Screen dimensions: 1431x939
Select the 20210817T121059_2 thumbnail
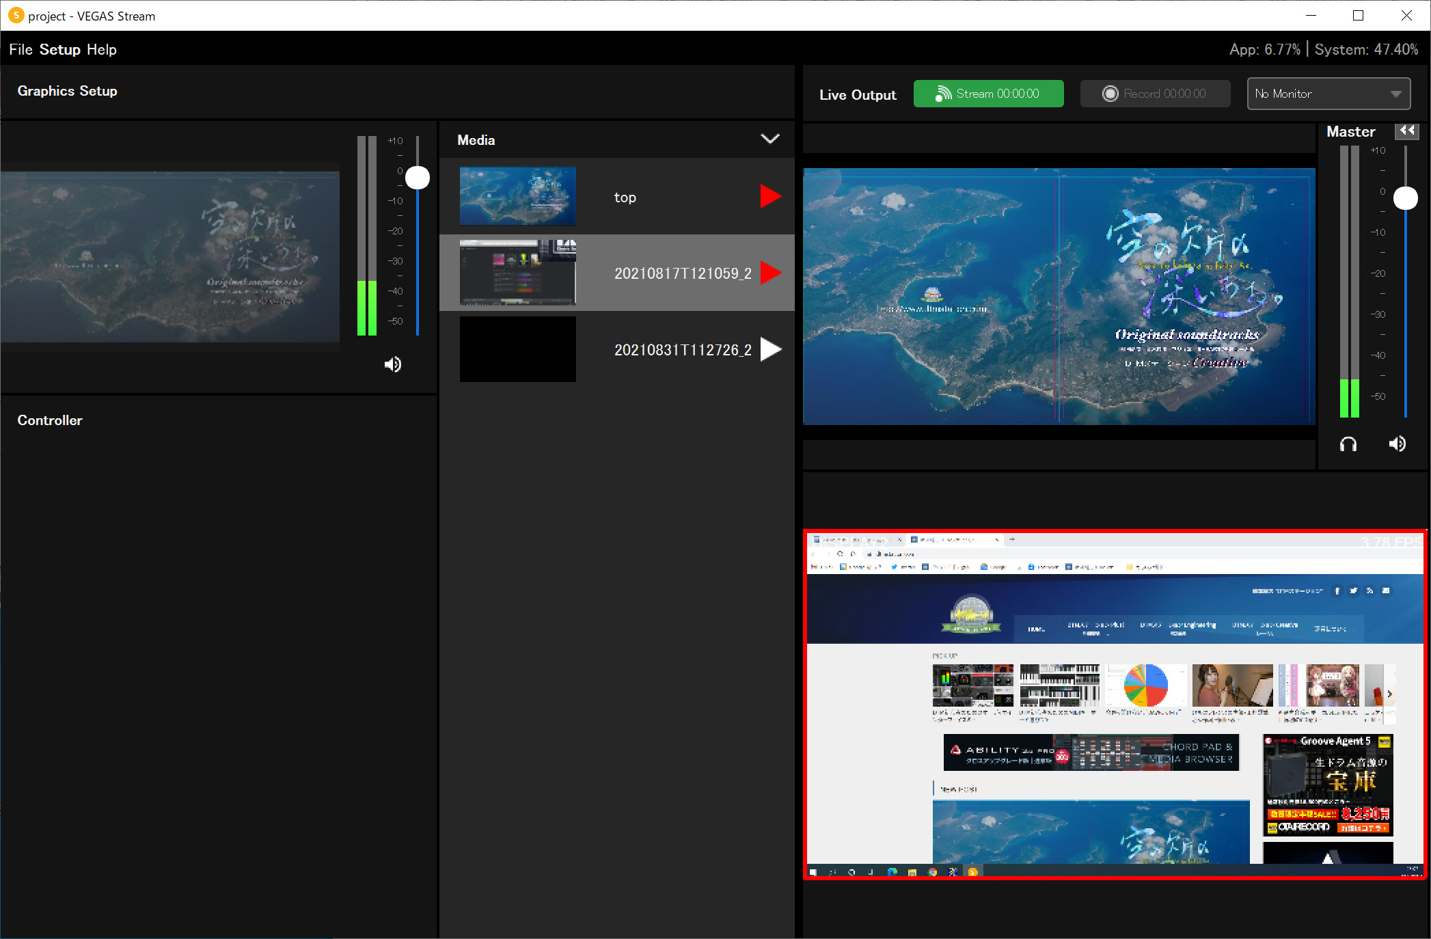pyautogui.click(x=517, y=273)
